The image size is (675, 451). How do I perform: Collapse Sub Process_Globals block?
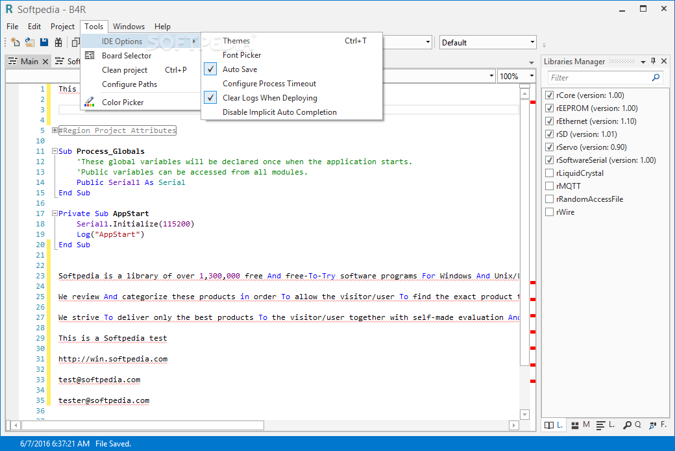point(55,151)
